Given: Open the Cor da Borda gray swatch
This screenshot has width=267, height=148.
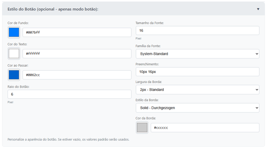Looking at the screenshot, I should (142, 127).
